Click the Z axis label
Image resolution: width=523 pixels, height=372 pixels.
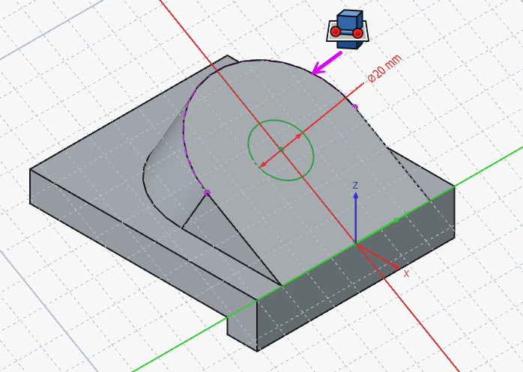click(x=355, y=186)
